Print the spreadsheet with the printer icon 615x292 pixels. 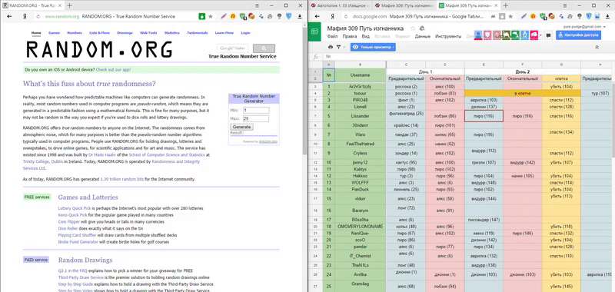point(331,47)
